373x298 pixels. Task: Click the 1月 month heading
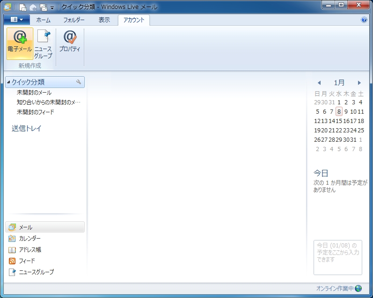339,83
